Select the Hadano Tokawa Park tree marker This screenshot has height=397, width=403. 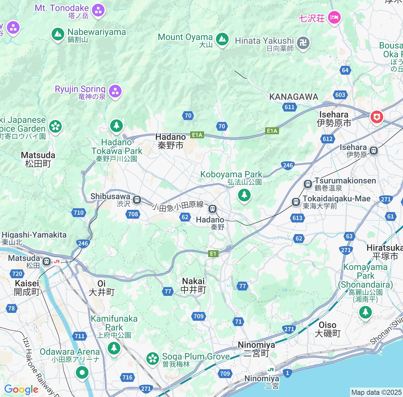[x=116, y=126]
